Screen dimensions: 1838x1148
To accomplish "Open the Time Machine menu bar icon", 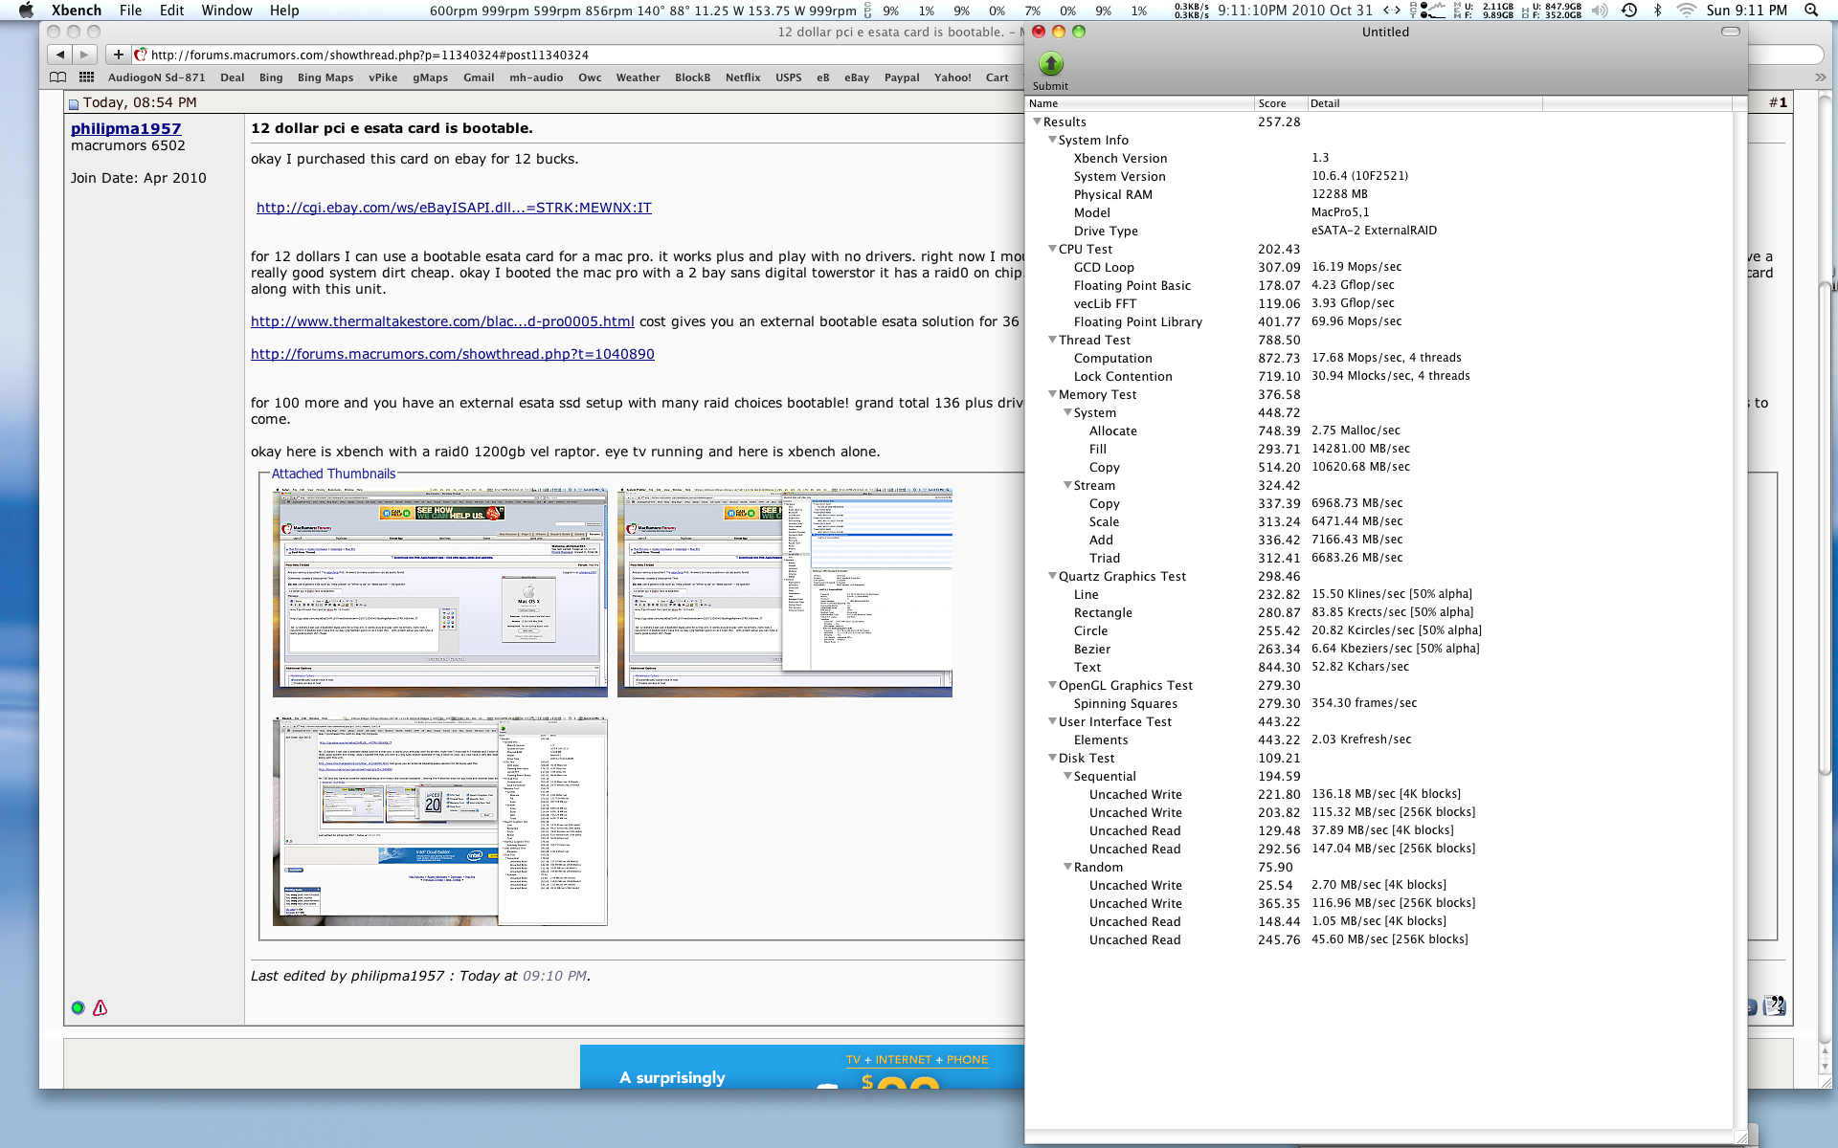I will pyautogui.click(x=1627, y=11).
